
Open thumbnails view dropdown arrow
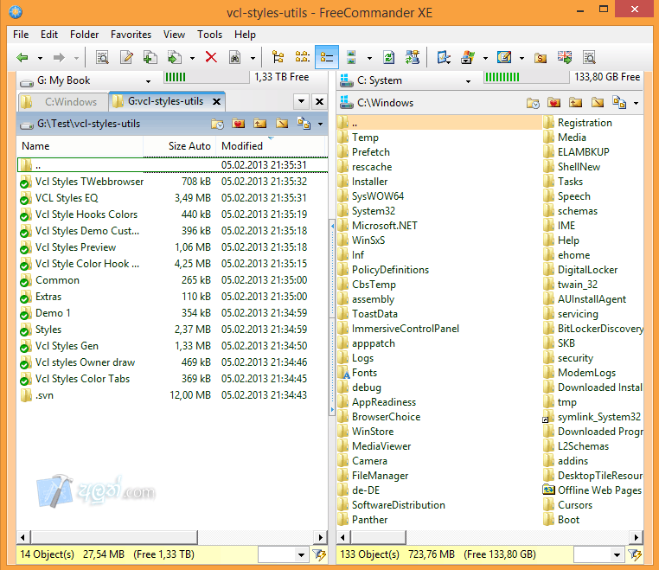[369, 58]
